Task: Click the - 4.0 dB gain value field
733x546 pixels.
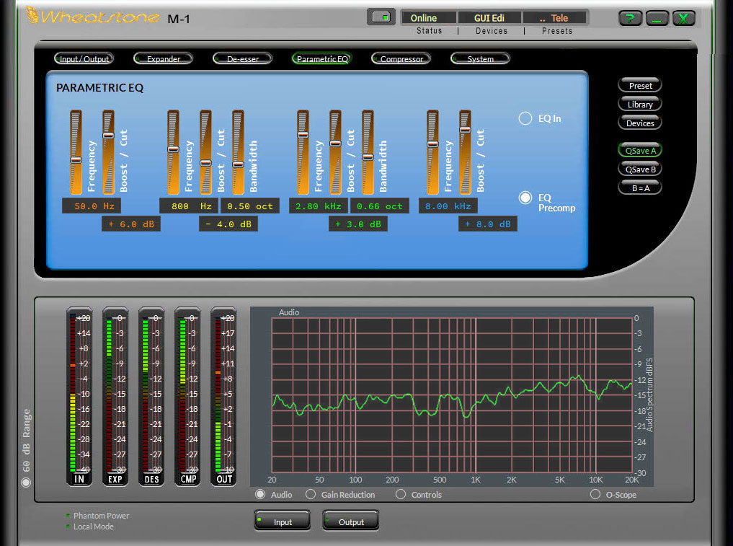Action: click(x=228, y=224)
